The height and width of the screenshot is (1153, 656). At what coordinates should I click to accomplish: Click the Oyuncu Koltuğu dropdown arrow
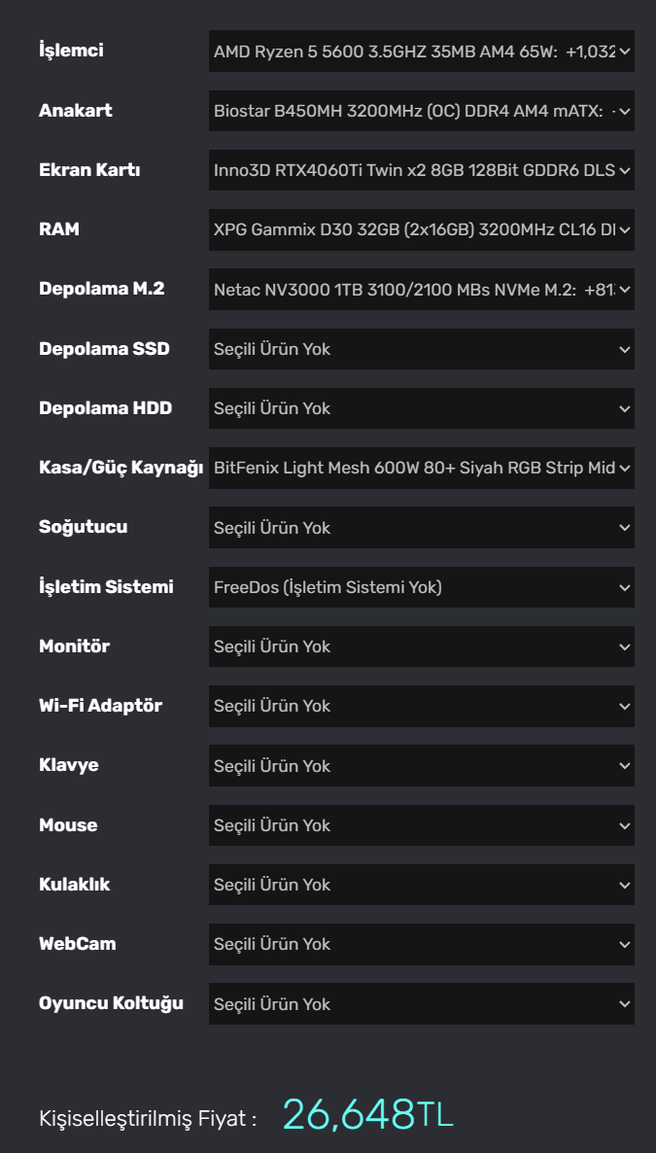click(x=625, y=1003)
